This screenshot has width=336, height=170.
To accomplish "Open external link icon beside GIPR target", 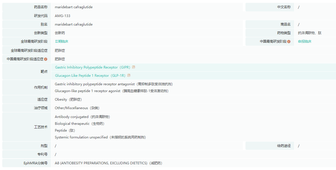I will click(134, 67).
